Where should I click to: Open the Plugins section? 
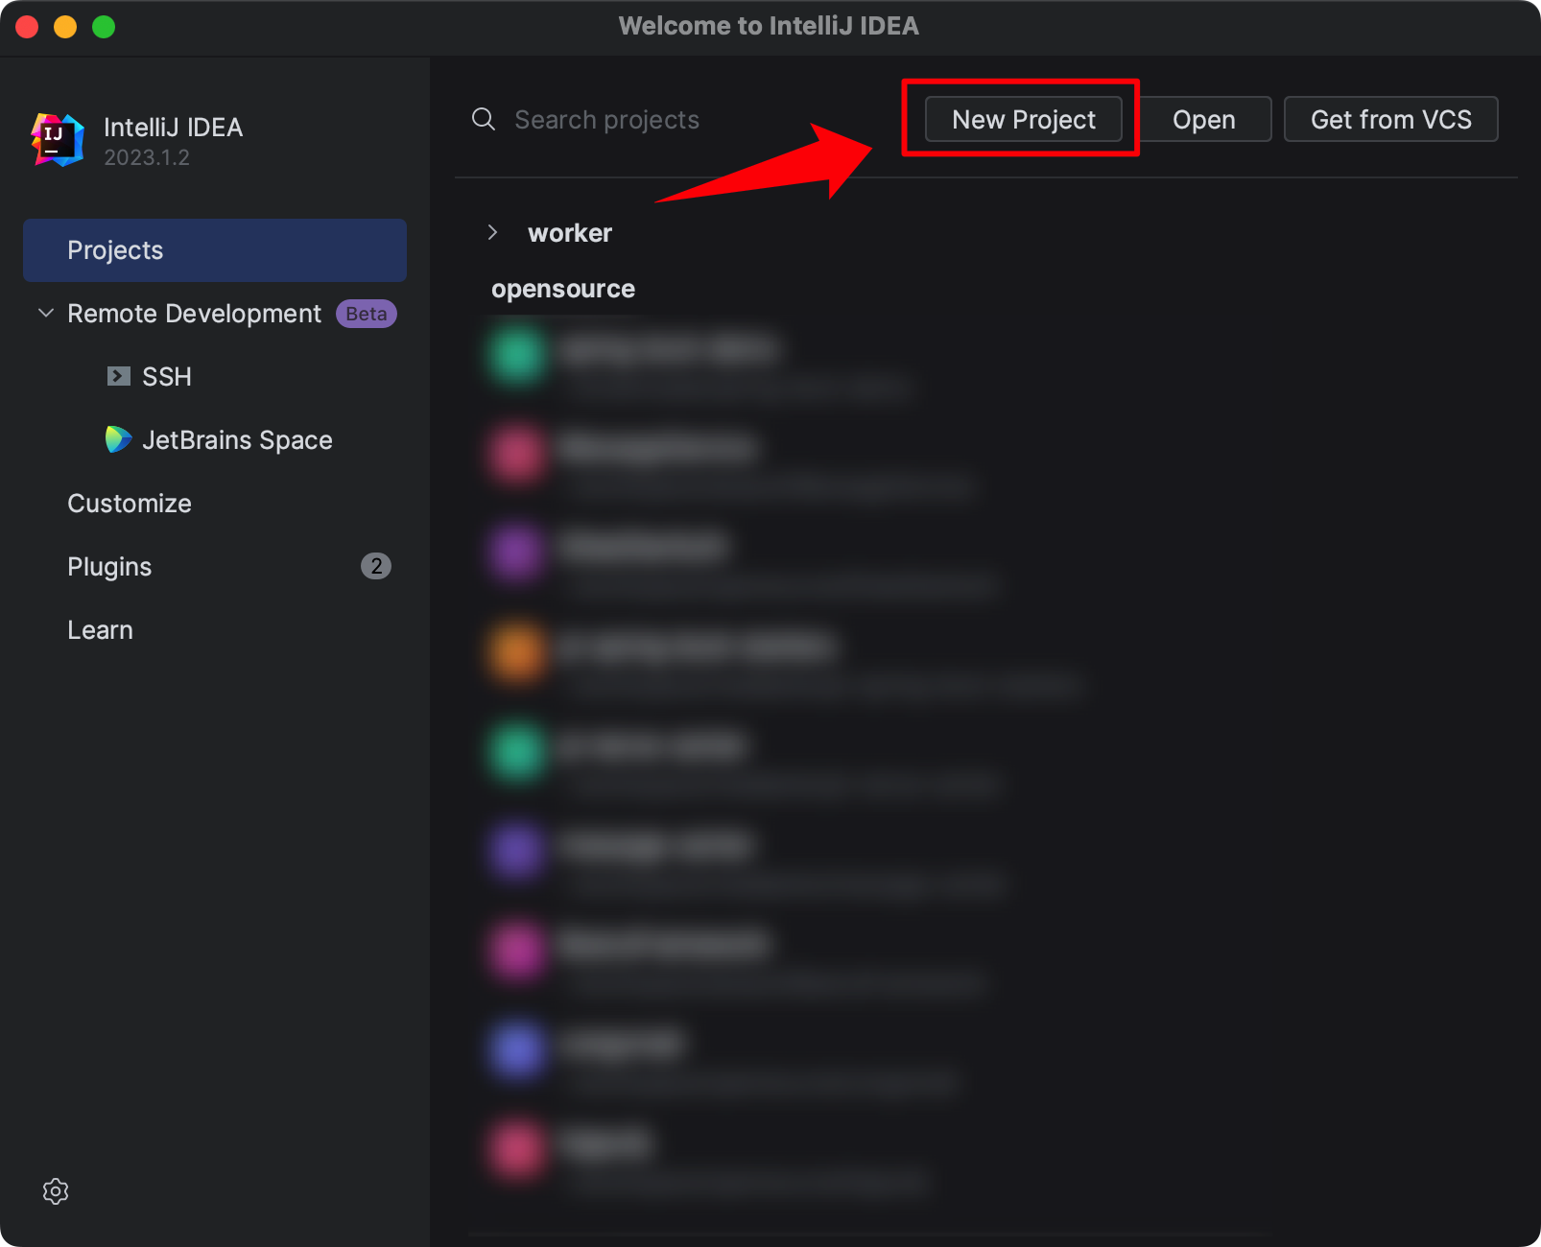click(x=109, y=567)
